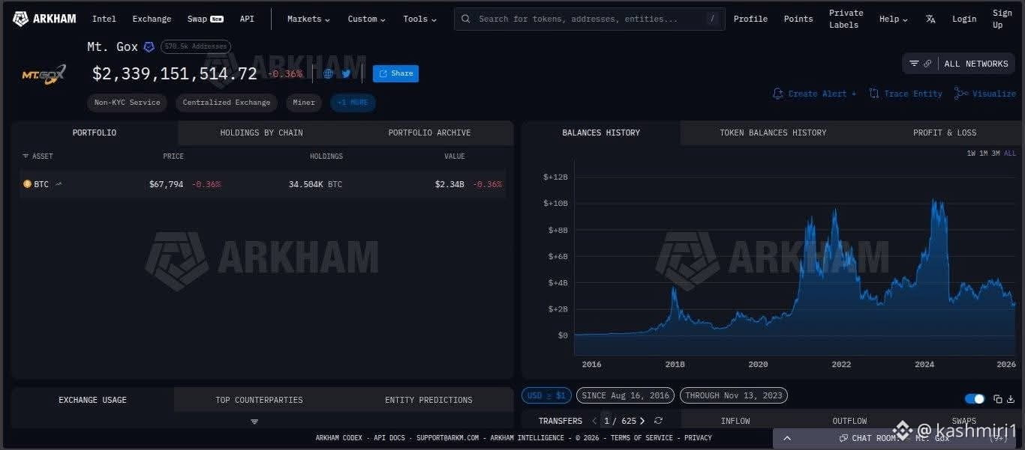Set chart range to 1W
Image resolution: width=1025 pixels, height=450 pixels.
click(971, 153)
